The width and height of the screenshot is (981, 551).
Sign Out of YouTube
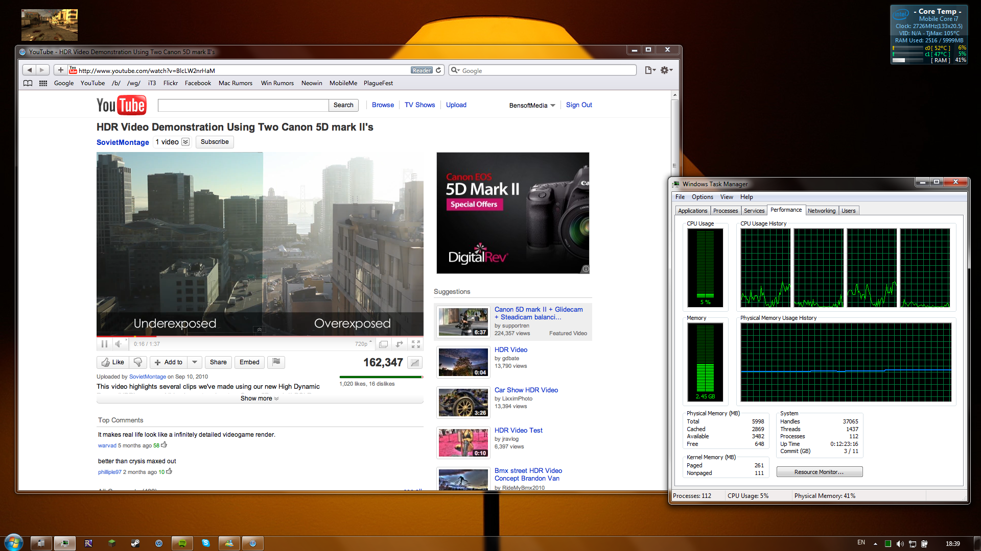[579, 105]
